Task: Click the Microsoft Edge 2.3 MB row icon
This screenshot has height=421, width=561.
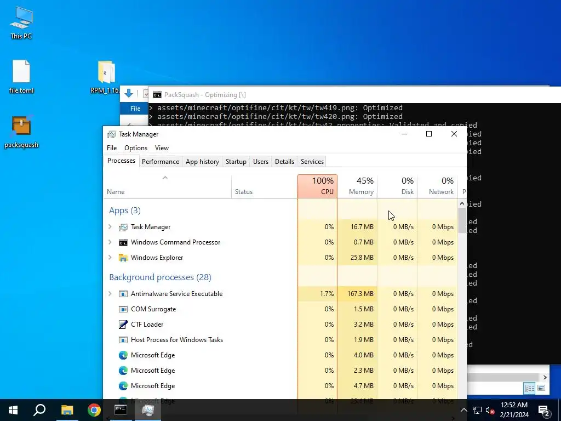Action: click(x=123, y=371)
